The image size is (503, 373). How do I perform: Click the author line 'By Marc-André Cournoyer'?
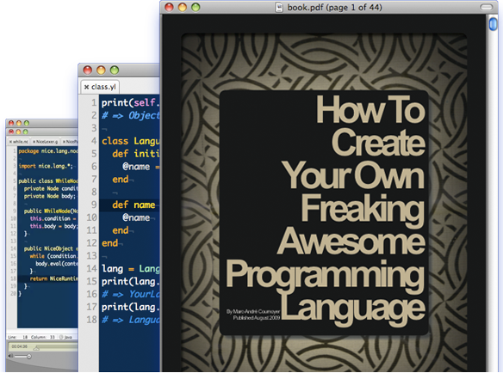253,311
